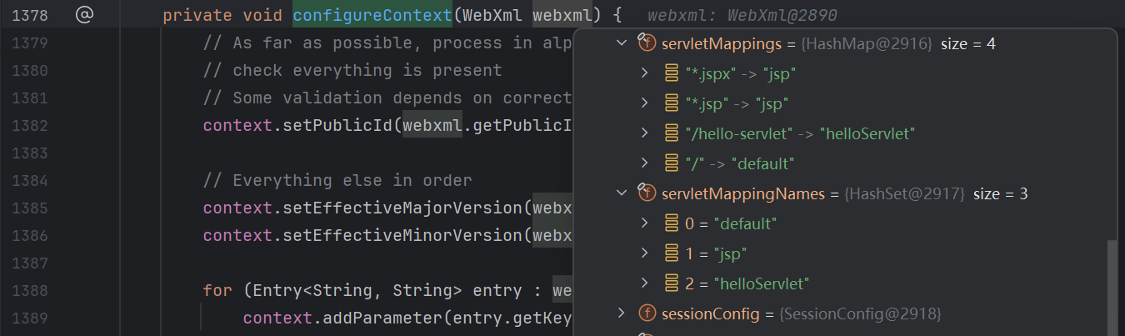The height and width of the screenshot is (336, 1125).
Task: Expand the sessionConfig node
Action: (621, 313)
